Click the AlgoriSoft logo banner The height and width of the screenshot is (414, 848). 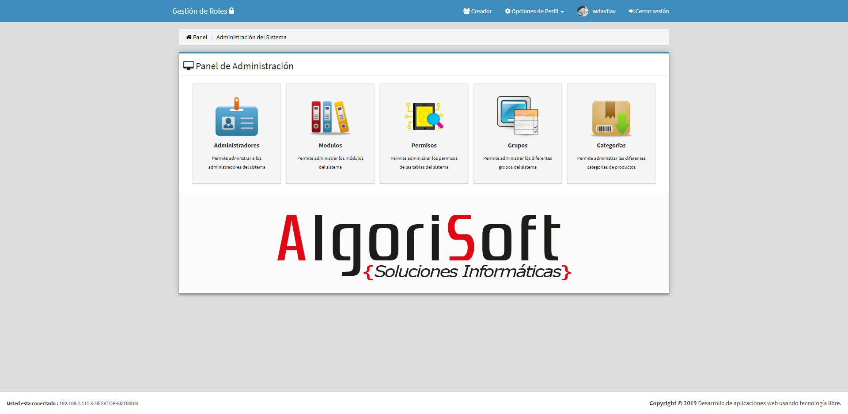coord(424,245)
